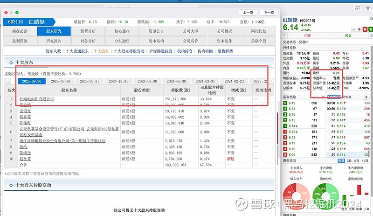Jump to 股东人数 section link
The height and width of the screenshot is (216, 373).
[x=53, y=51]
